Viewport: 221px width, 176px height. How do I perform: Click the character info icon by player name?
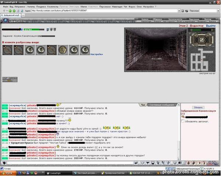tap(21, 29)
